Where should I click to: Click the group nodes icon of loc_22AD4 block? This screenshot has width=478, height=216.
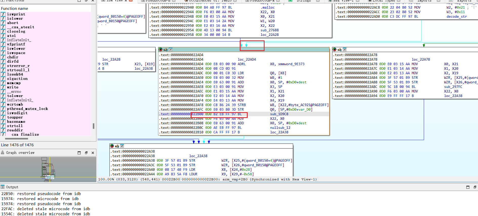click(170, 50)
